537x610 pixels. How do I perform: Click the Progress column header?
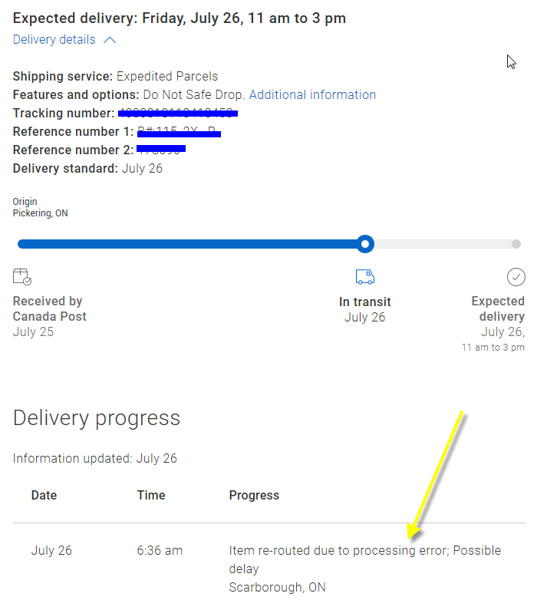(x=254, y=495)
